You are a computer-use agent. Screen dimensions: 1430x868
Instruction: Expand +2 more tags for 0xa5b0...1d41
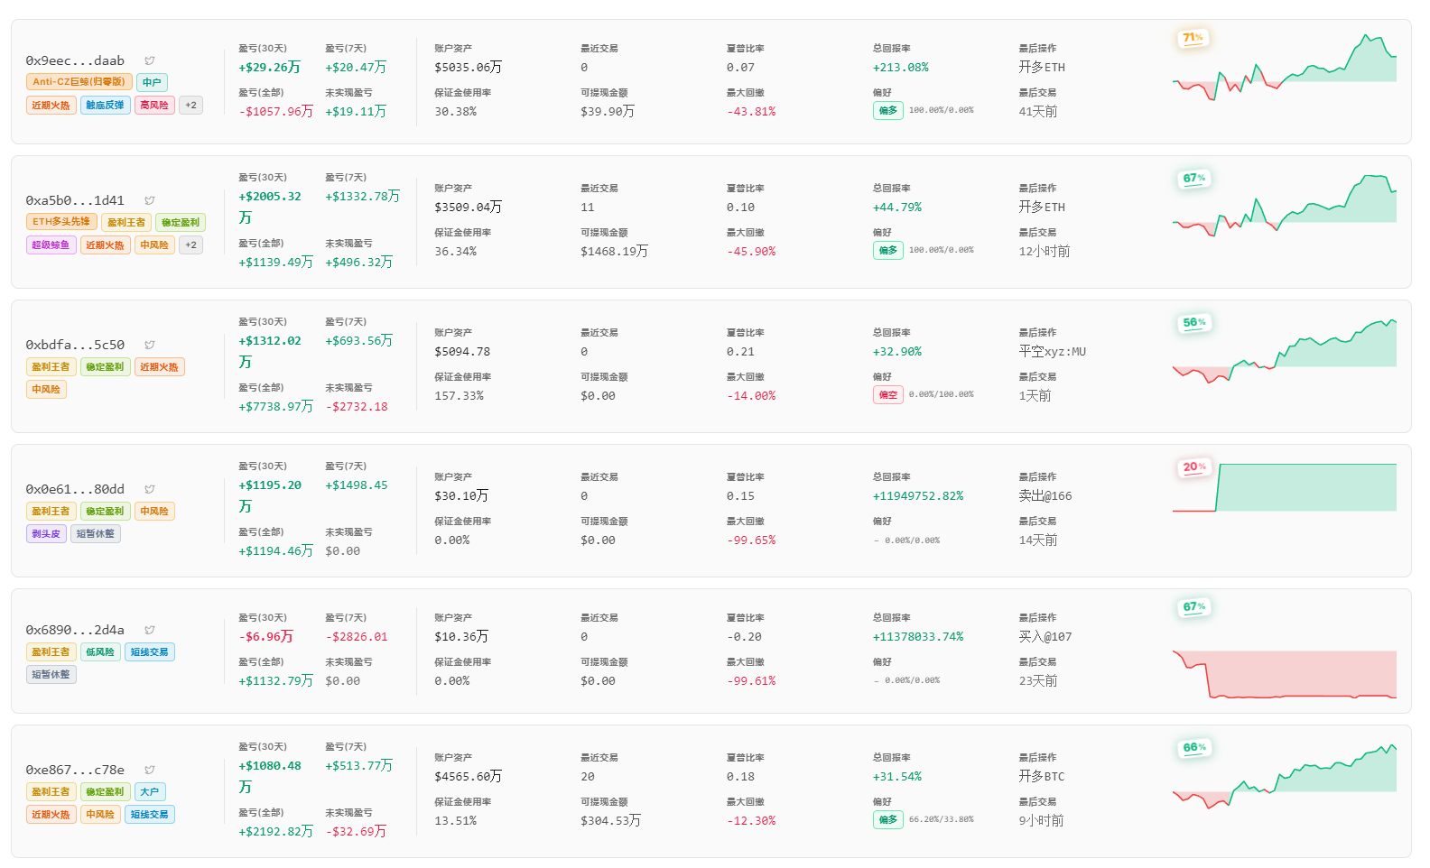(x=190, y=245)
